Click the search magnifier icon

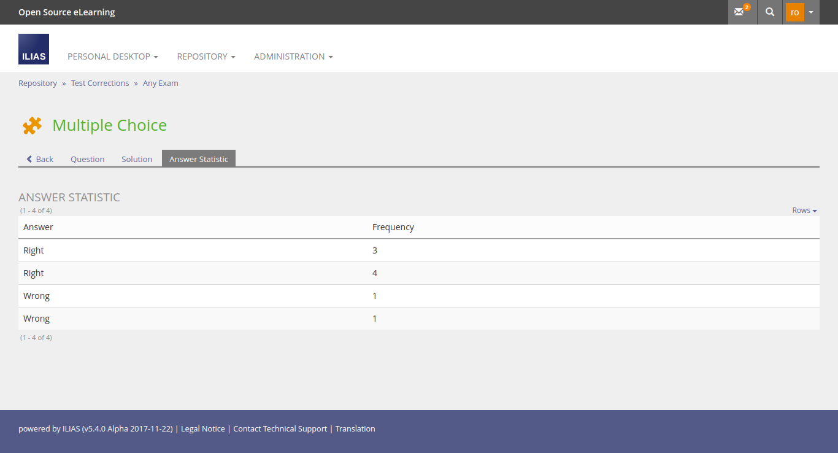(770, 12)
